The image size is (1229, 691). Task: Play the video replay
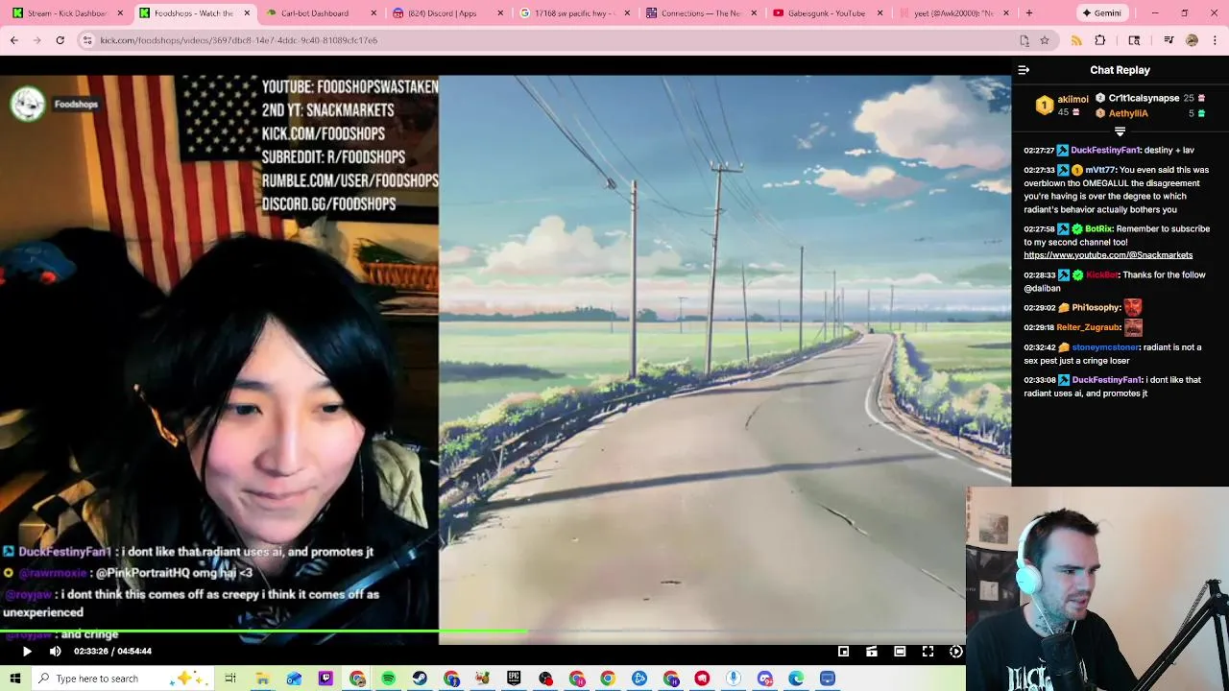coord(27,651)
